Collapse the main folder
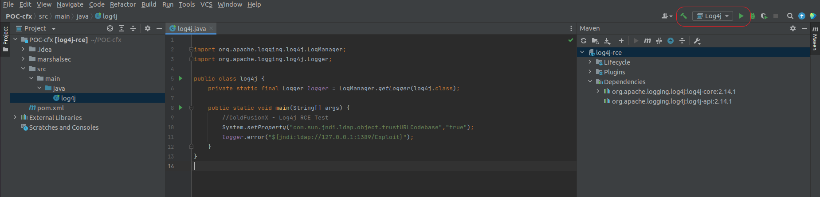This screenshot has height=197, width=820. [x=31, y=78]
